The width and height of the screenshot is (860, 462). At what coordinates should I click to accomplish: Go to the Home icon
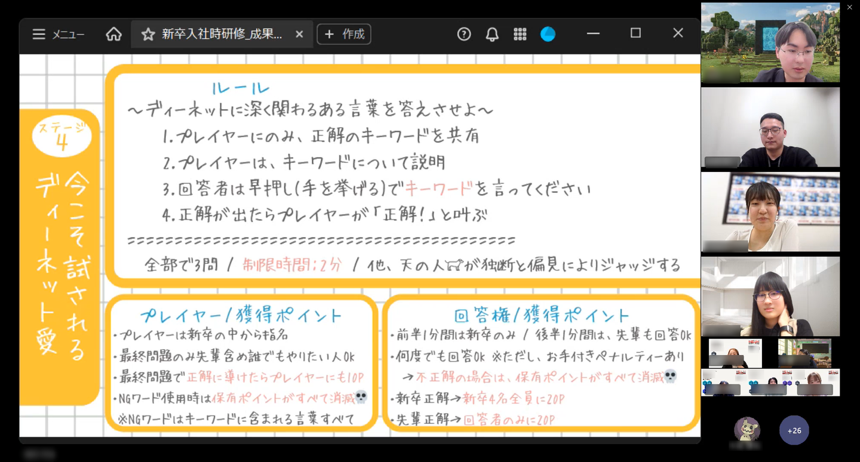pyautogui.click(x=113, y=34)
